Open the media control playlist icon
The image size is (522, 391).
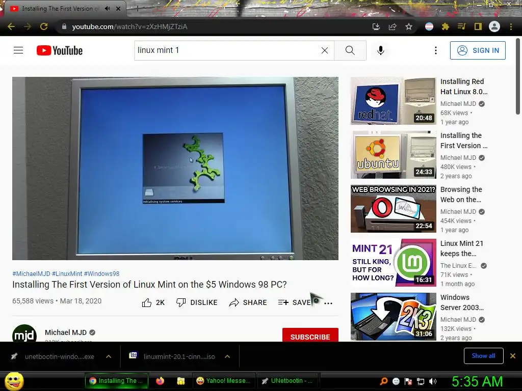click(x=461, y=26)
